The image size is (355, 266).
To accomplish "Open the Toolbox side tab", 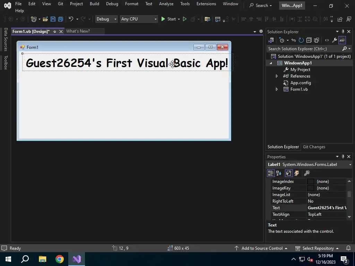I will pos(6,62).
